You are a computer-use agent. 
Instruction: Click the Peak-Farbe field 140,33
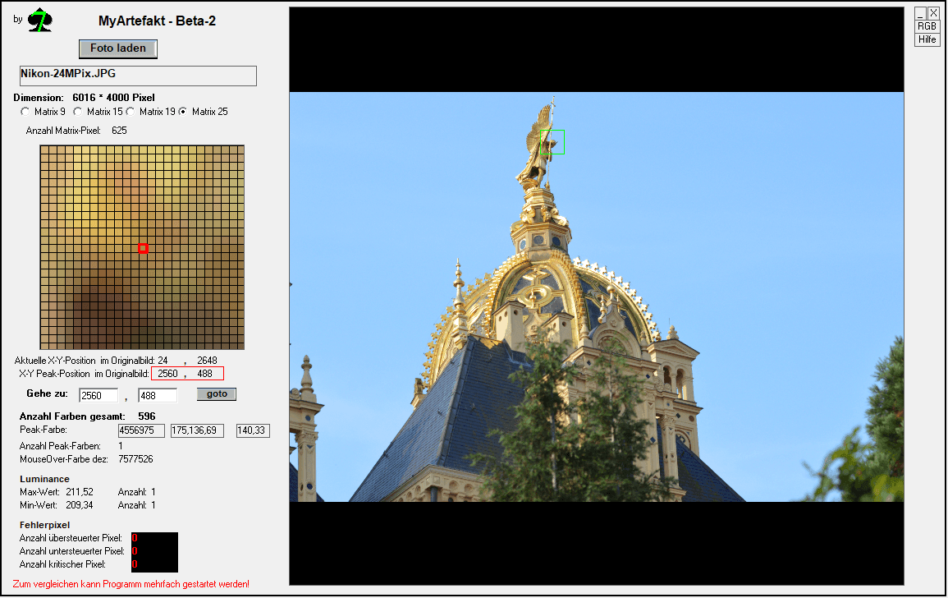click(253, 430)
